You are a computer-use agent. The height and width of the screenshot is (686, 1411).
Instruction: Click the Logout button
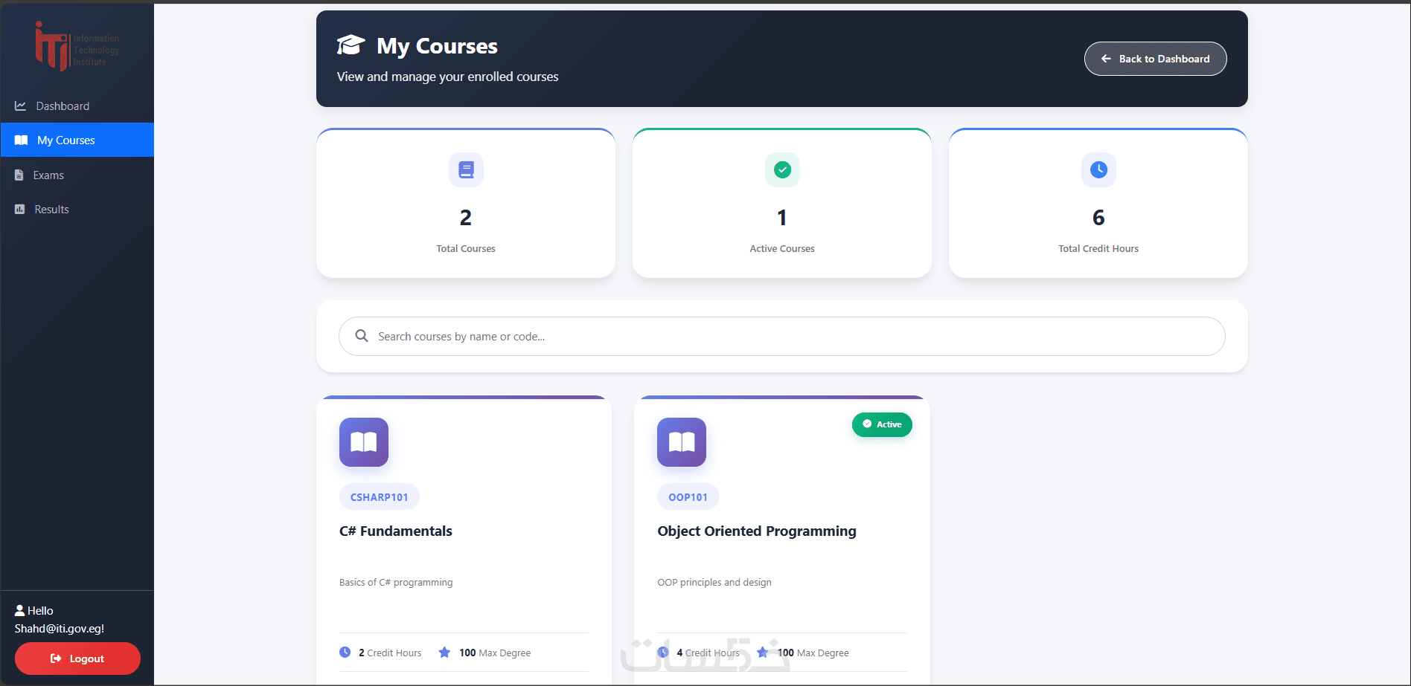pos(77,659)
